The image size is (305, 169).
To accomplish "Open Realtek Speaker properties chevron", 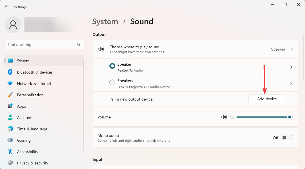I will [291, 67].
